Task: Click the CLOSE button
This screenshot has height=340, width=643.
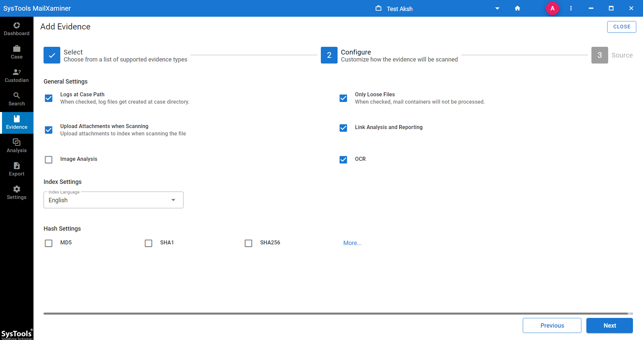Action: (x=622, y=27)
